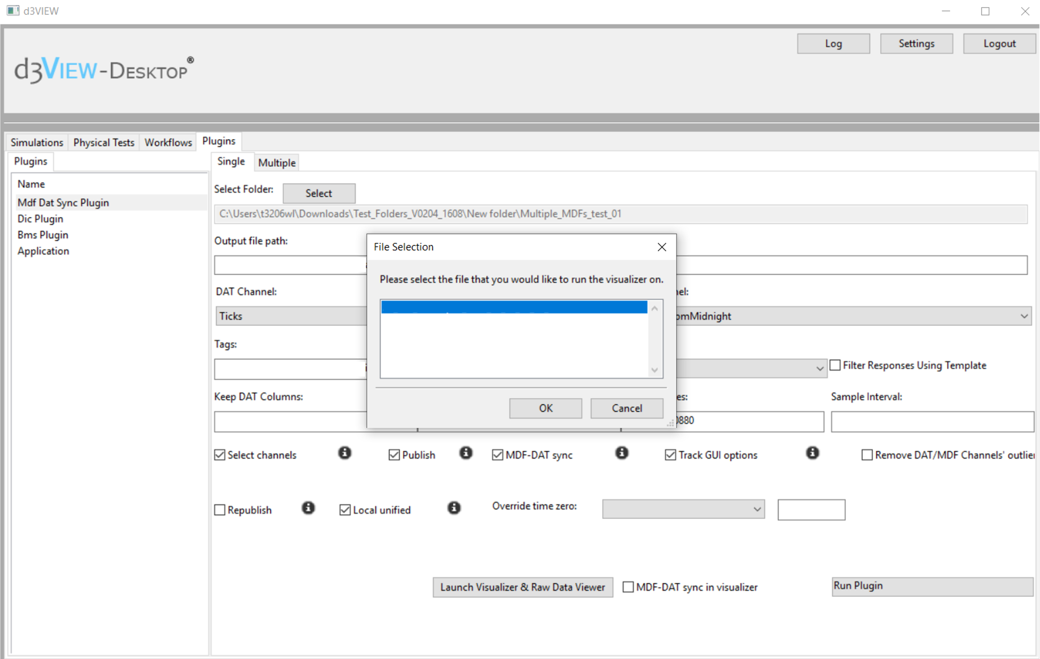
Task: Select the Multiple tab
Action: pos(277,162)
